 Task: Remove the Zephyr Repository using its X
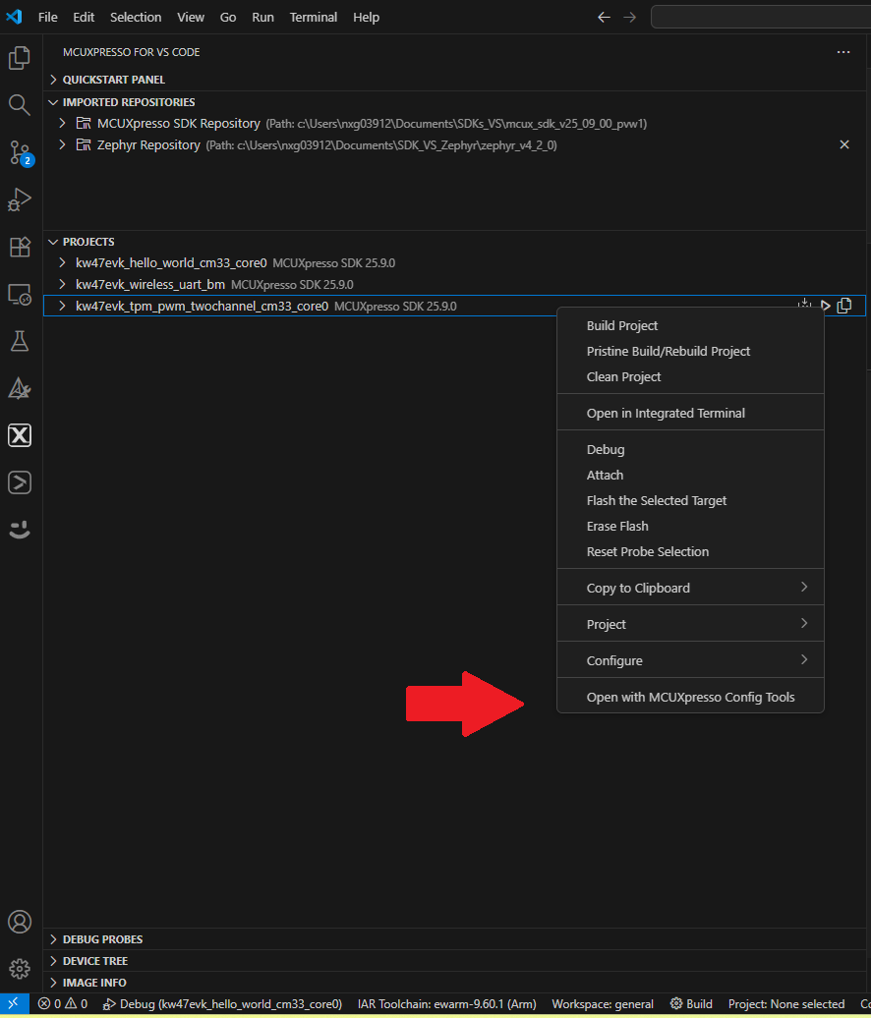coord(844,143)
